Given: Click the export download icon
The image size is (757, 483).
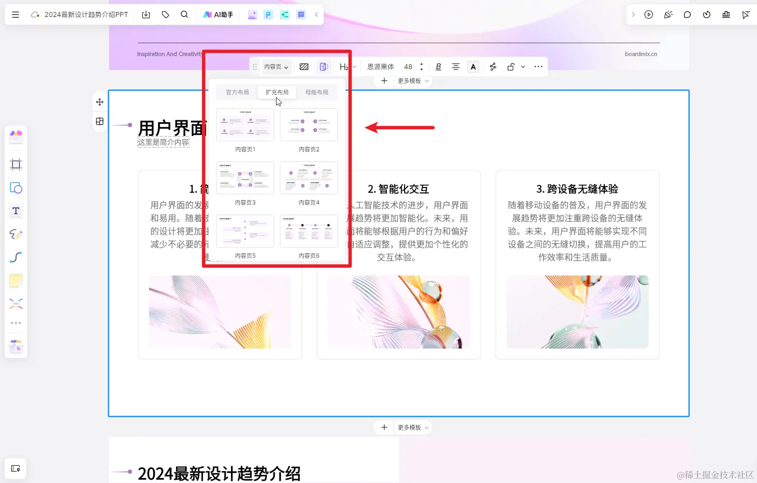Looking at the screenshot, I should click(x=146, y=15).
